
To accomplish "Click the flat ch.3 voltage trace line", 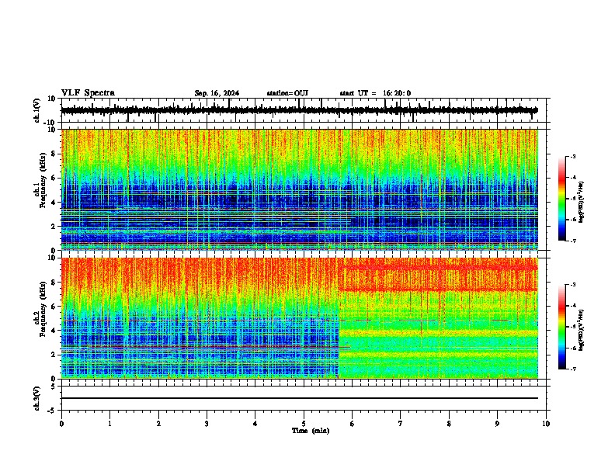I will click(299, 398).
